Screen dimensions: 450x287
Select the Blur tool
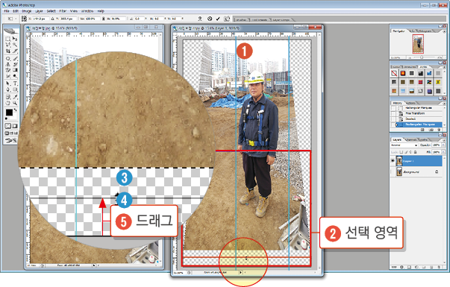tap(7, 76)
